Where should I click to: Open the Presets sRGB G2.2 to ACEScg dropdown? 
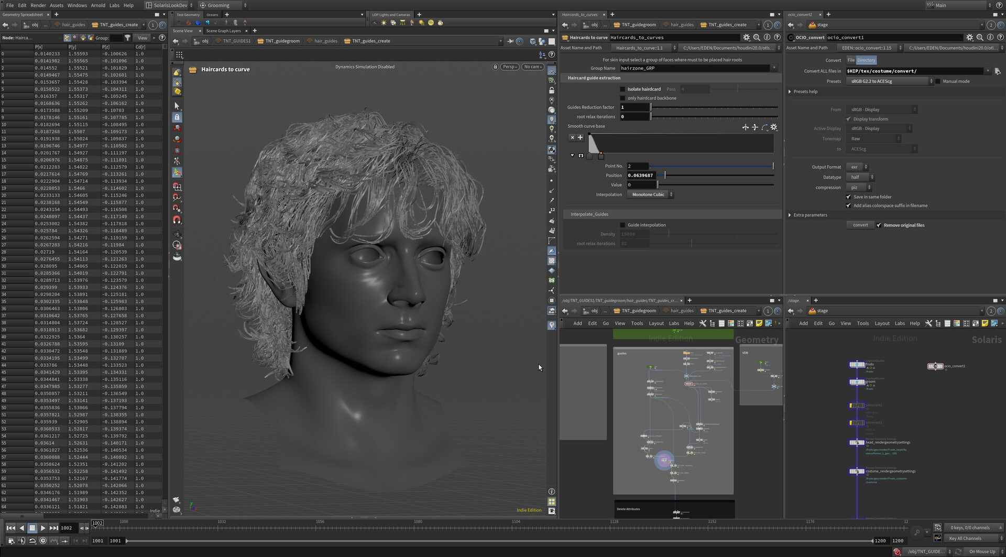(889, 81)
